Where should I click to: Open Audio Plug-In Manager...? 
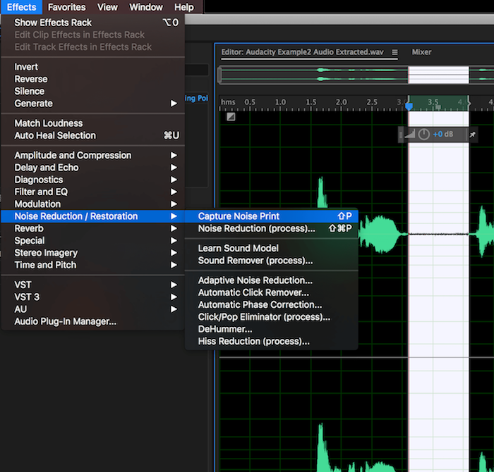click(65, 321)
